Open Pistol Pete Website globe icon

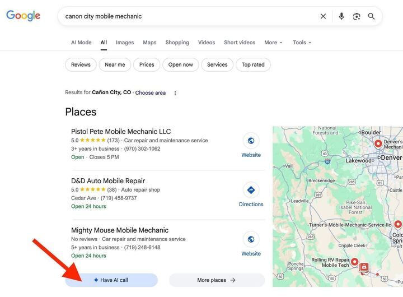click(251, 141)
